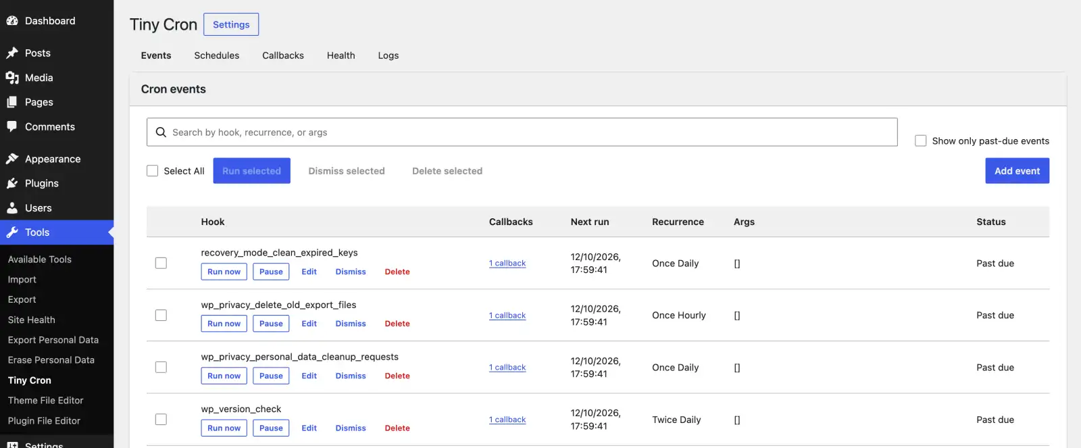Click the Media icon in sidebar
1081x448 pixels.
click(x=12, y=78)
